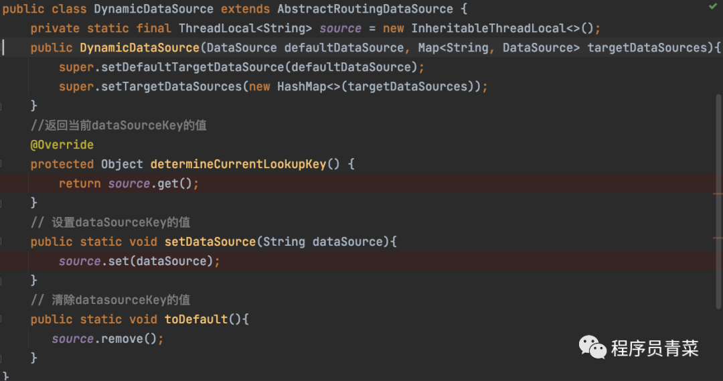Viewport: 723px width, 381px height.
Task: Click setTargetDataSources method call
Action: pyautogui.click(x=171, y=86)
